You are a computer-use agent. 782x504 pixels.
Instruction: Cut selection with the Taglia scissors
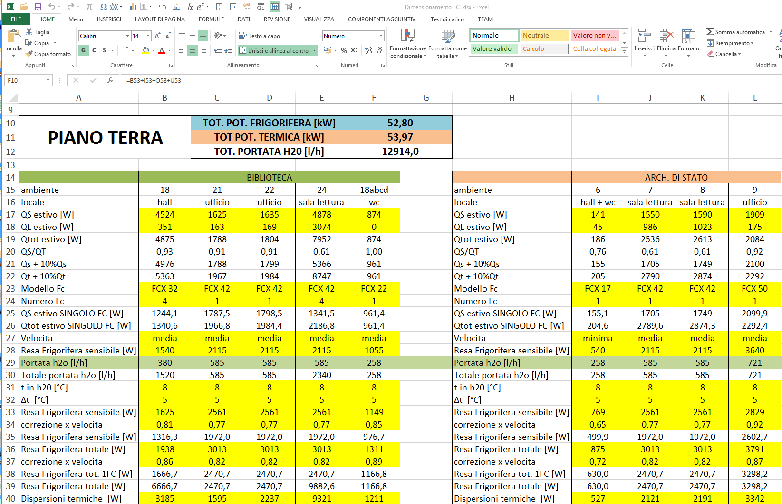pos(38,32)
